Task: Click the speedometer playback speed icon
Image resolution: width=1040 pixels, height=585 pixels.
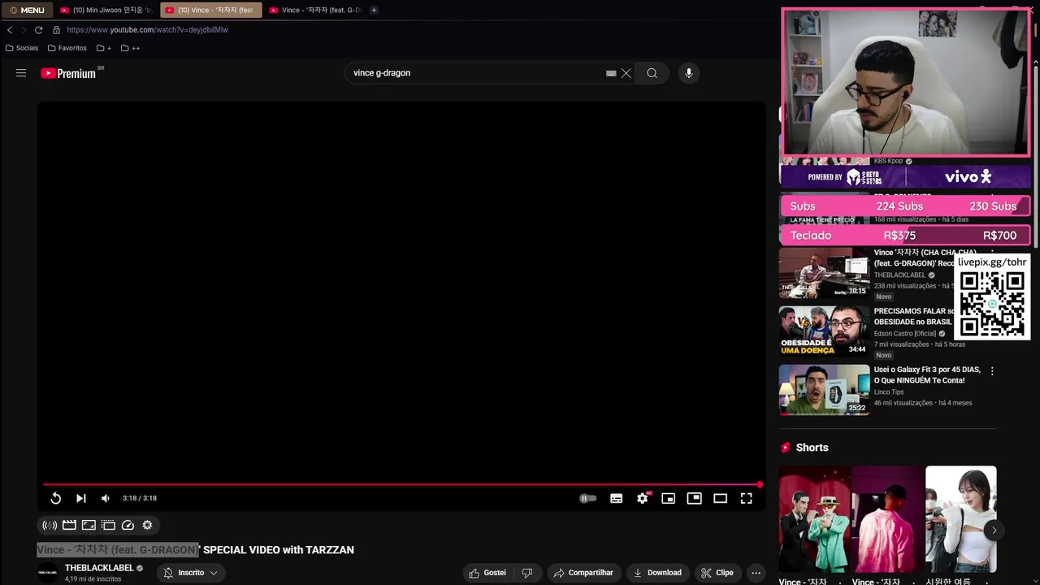Action: [128, 525]
